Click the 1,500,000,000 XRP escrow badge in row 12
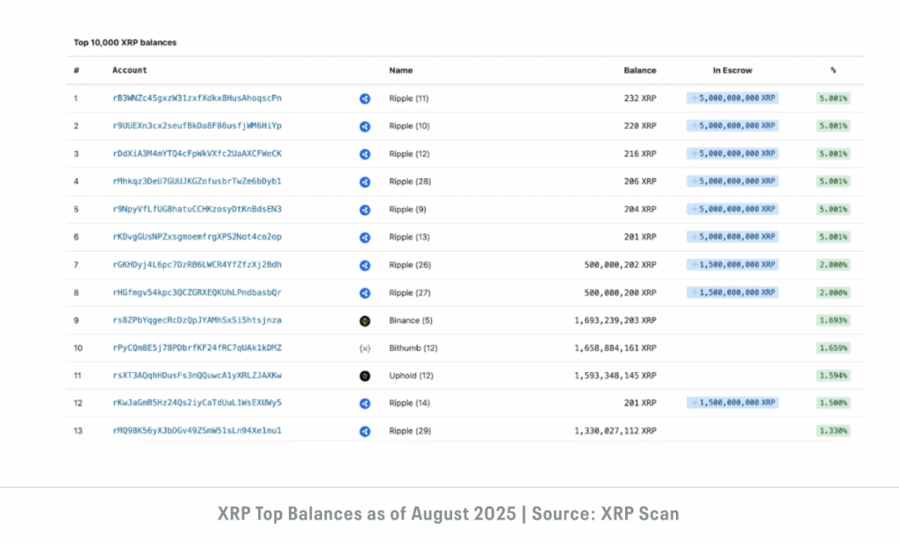 732,404
